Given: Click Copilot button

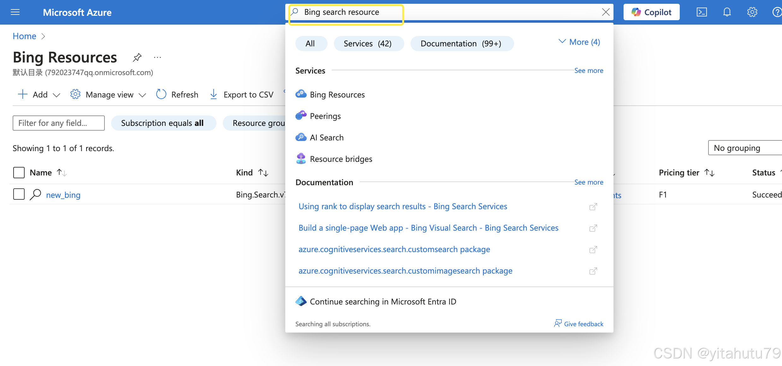Looking at the screenshot, I should (651, 12).
